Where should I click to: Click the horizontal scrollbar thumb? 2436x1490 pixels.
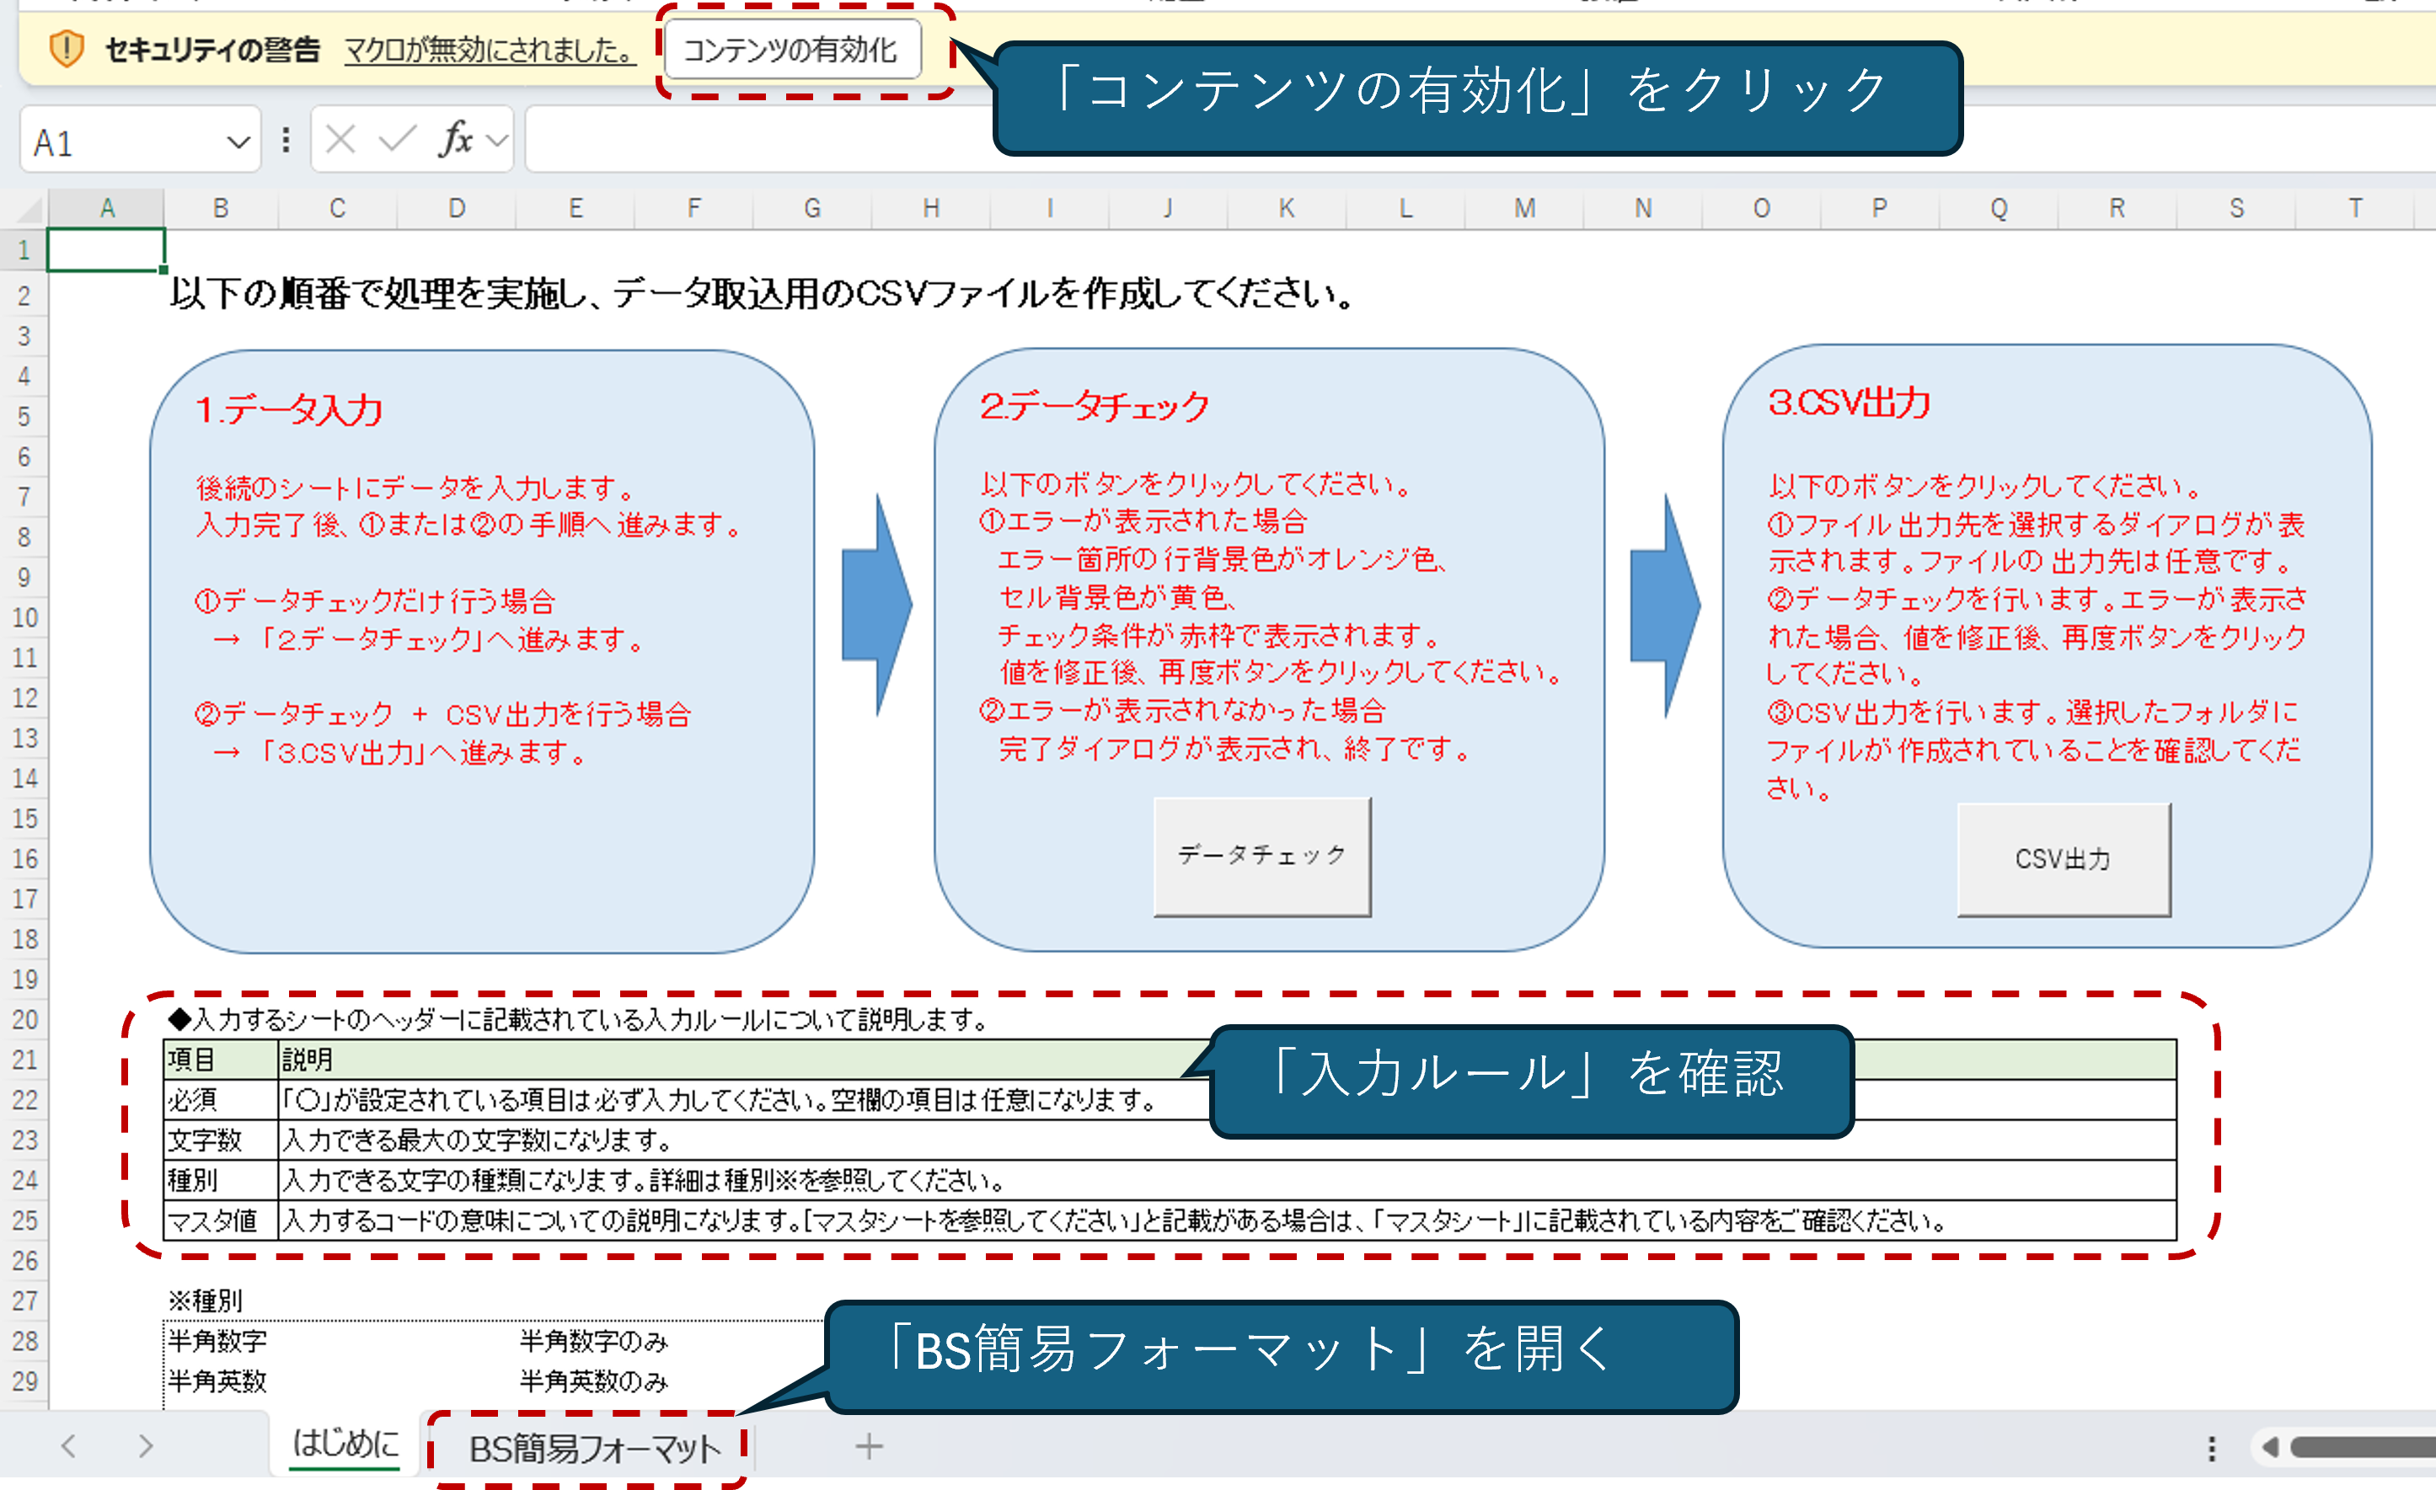tap(2363, 1448)
